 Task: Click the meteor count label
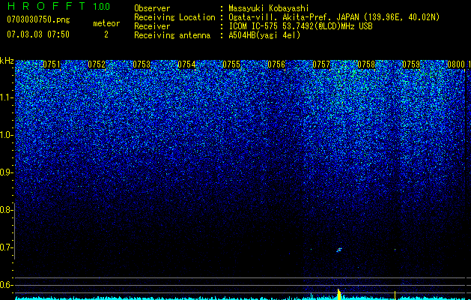click(106, 23)
